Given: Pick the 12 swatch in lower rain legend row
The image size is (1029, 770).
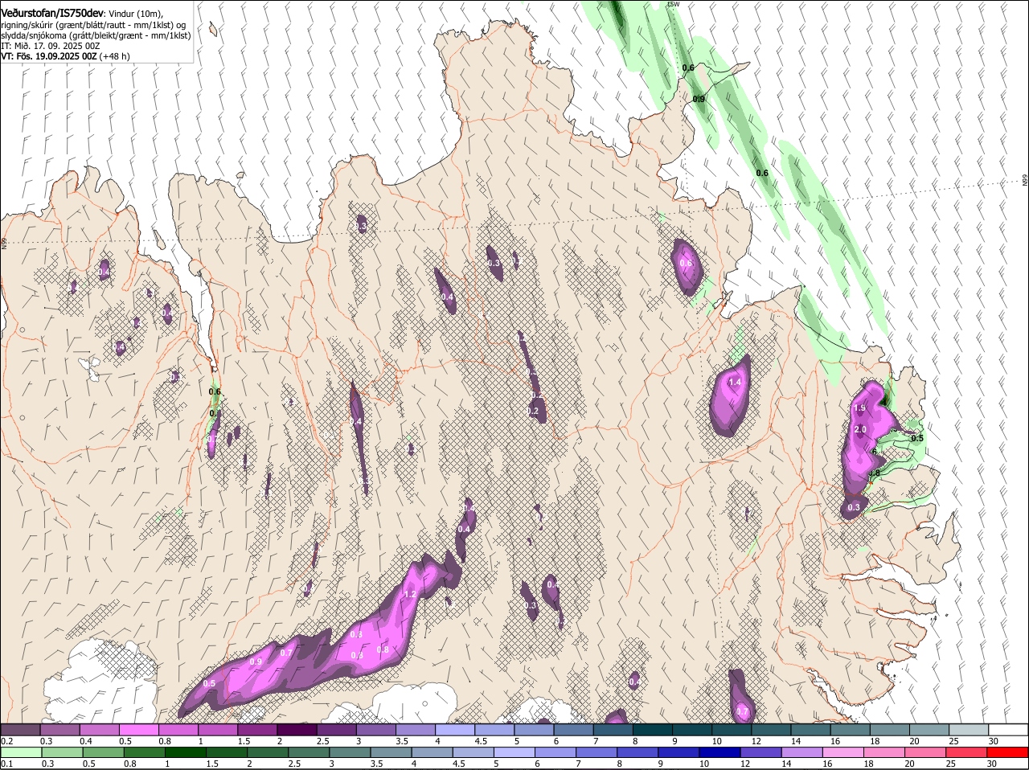Looking at the screenshot, I should [x=761, y=752].
